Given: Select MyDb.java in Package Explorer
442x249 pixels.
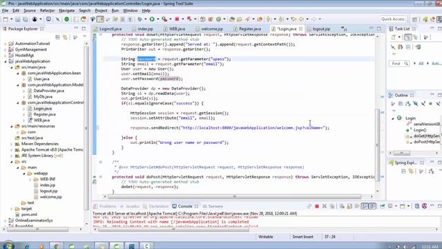Looking at the screenshot, I should [43, 97].
